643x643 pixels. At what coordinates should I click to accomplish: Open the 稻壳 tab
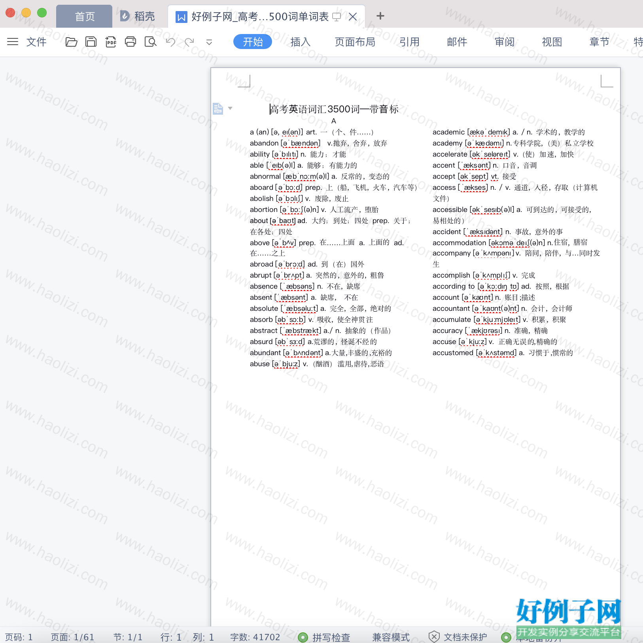(138, 16)
